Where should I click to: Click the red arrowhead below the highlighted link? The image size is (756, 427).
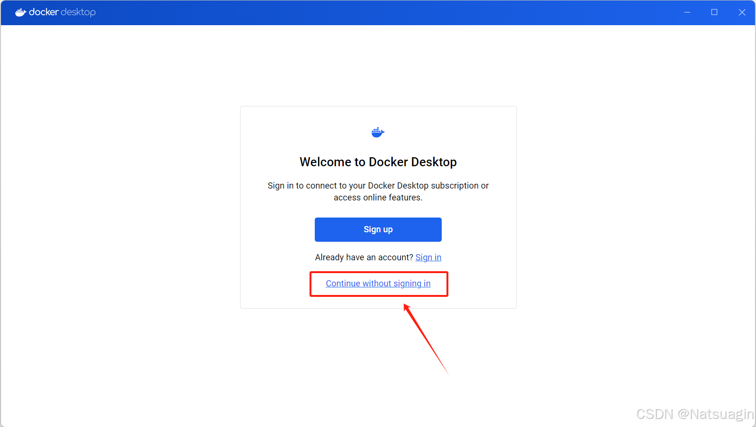pyautogui.click(x=407, y=308)
